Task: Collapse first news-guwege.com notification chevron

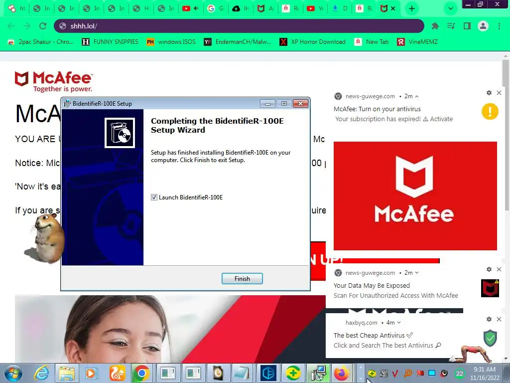Action: point(417,96)
